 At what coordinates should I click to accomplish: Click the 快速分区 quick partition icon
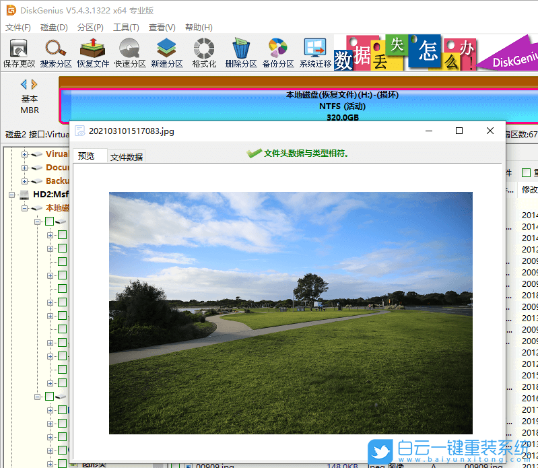130,53
